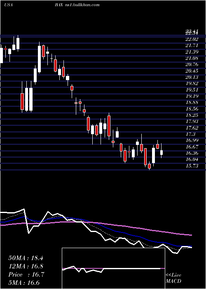Click the 17.3 price axis label
Image resolution: width=206 pixels, height=289 pixels.
(190, 134)
